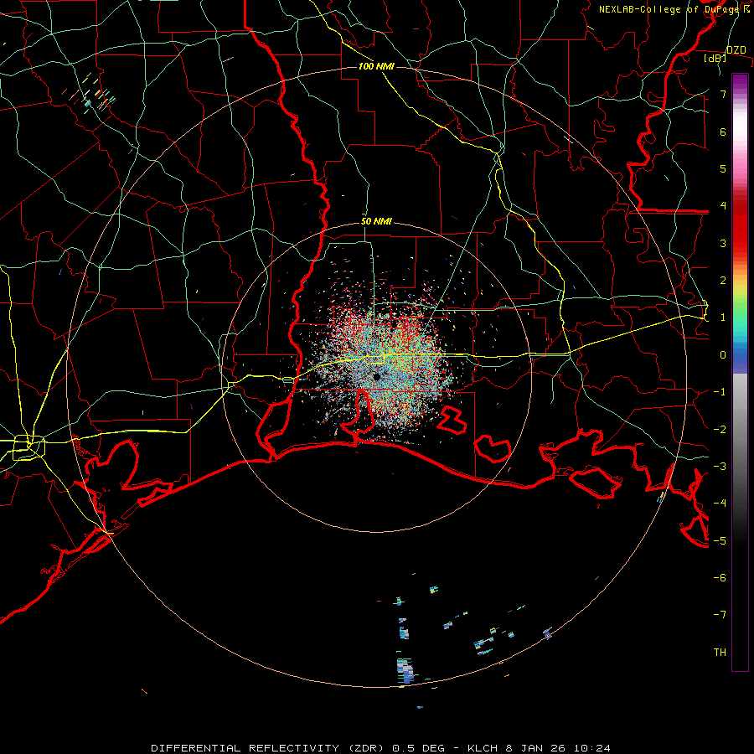Image resolution: width=754 pixels, height=754 pixels.
Task: Click the DZD legend title
Action: (x=736, y=50)
